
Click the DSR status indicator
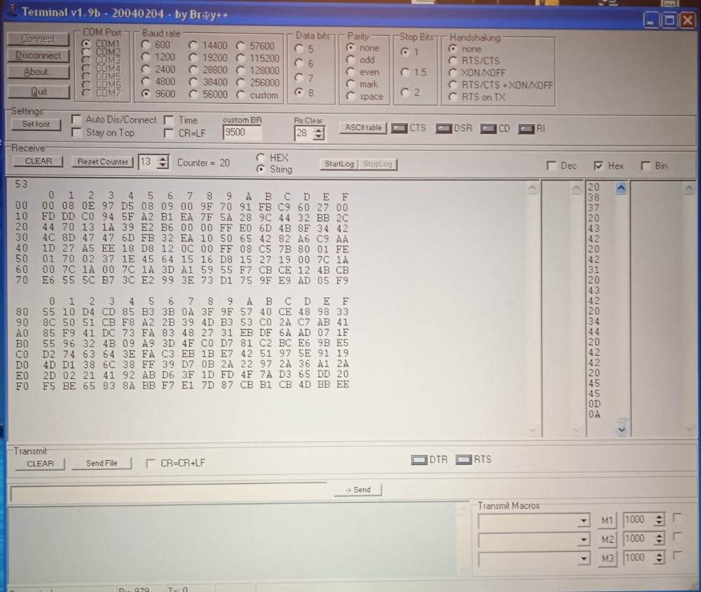(443, 128)
